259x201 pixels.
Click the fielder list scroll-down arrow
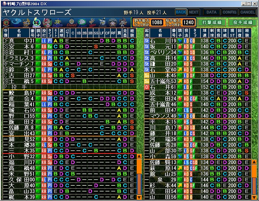point(139,197)
